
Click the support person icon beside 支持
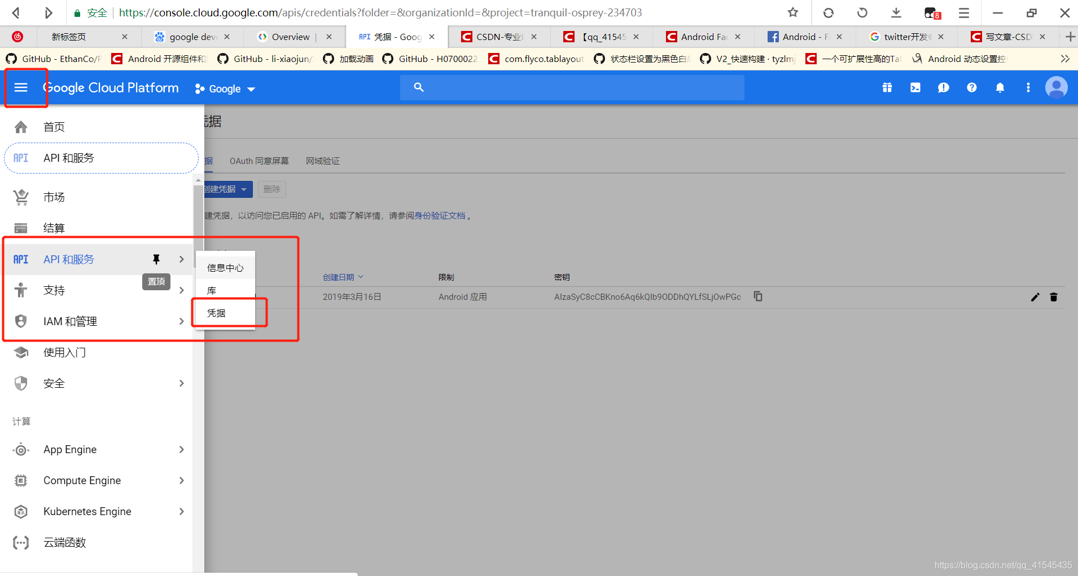click(x=21, y=290)
